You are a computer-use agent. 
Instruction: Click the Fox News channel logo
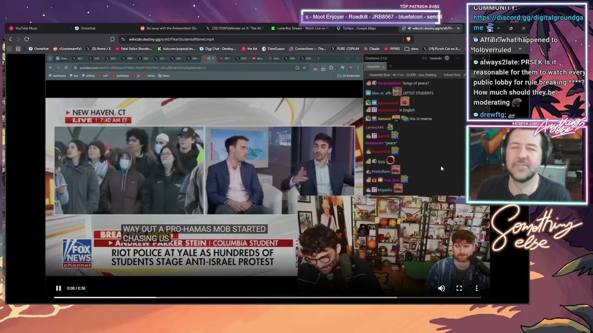coord(77,254)
